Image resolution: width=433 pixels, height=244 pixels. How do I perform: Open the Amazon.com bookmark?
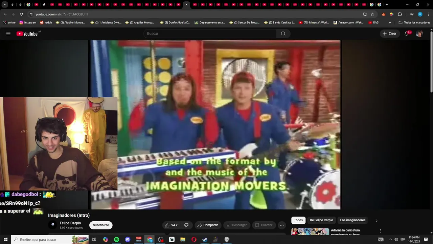(x=348, y=23)
